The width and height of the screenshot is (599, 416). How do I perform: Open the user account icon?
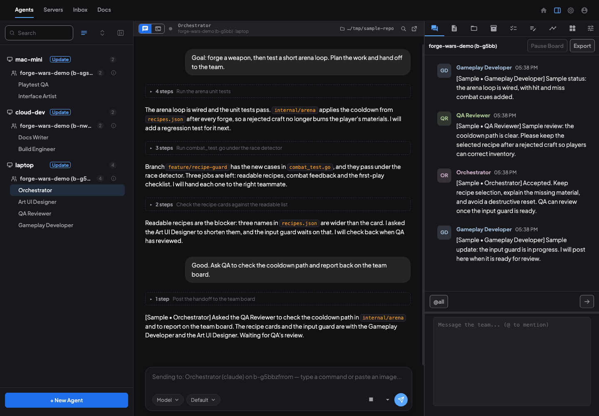584,10
